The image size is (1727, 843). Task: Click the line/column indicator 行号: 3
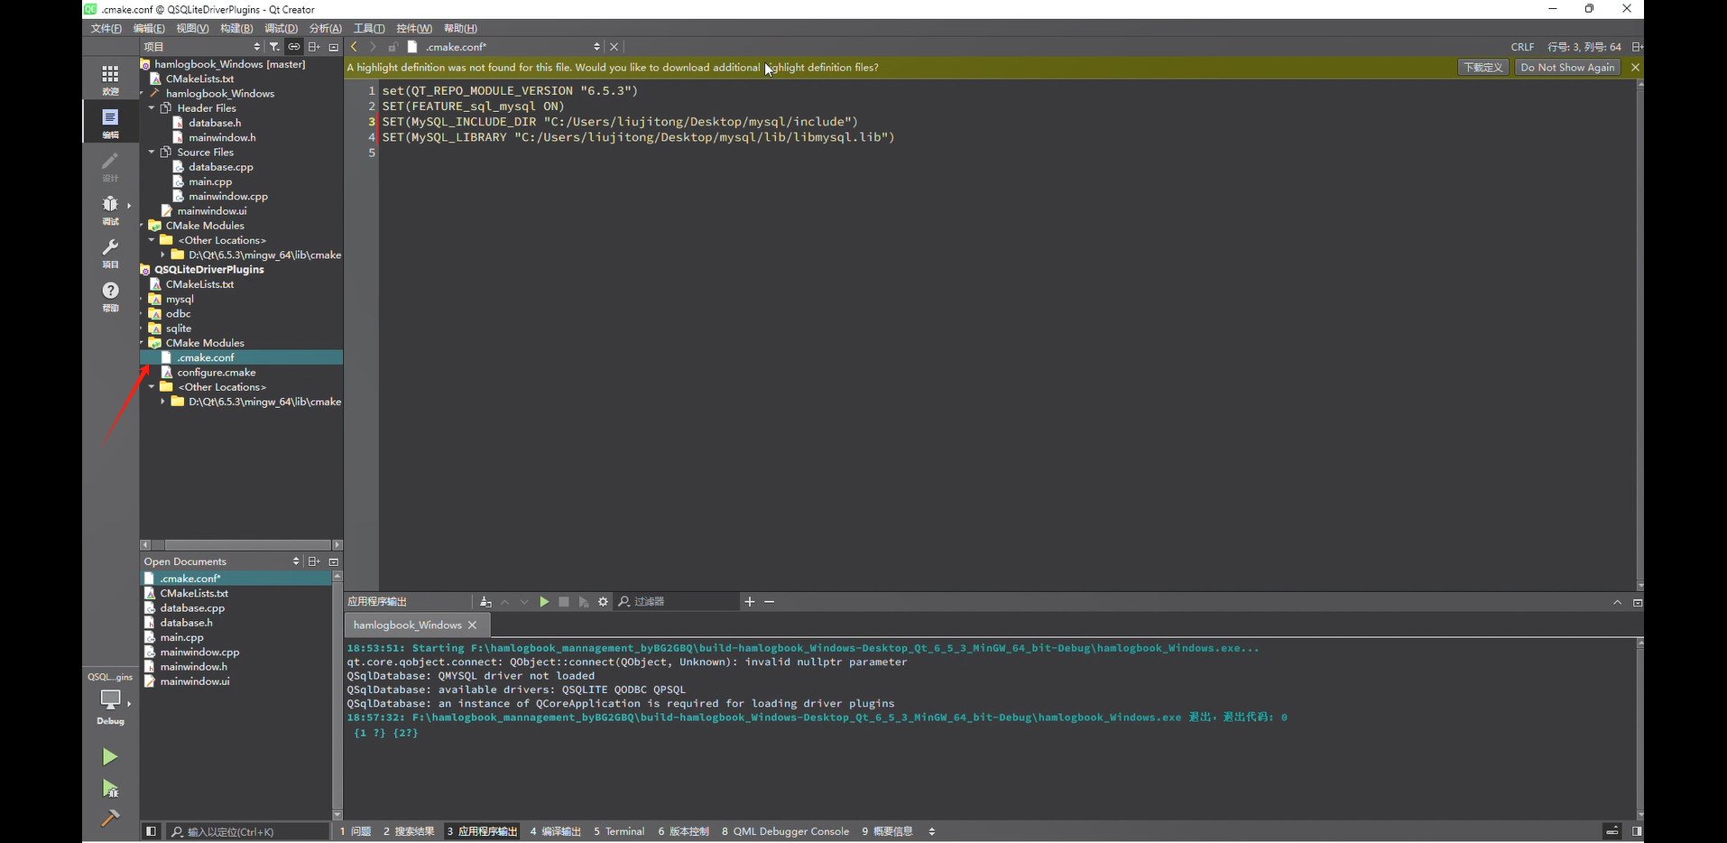(x=1584, y=46)
